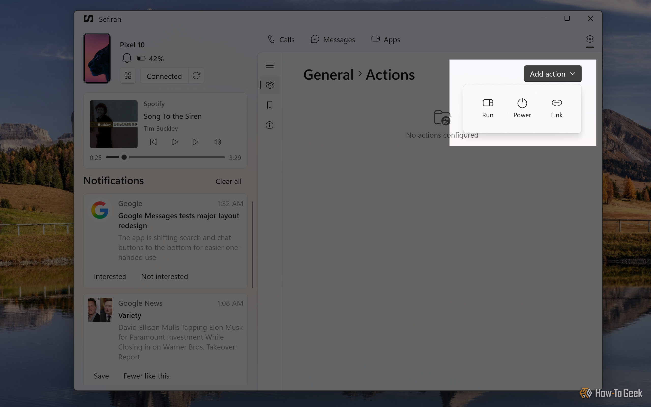Click the '1:08 AM' notification timestamp

[230, 303]
